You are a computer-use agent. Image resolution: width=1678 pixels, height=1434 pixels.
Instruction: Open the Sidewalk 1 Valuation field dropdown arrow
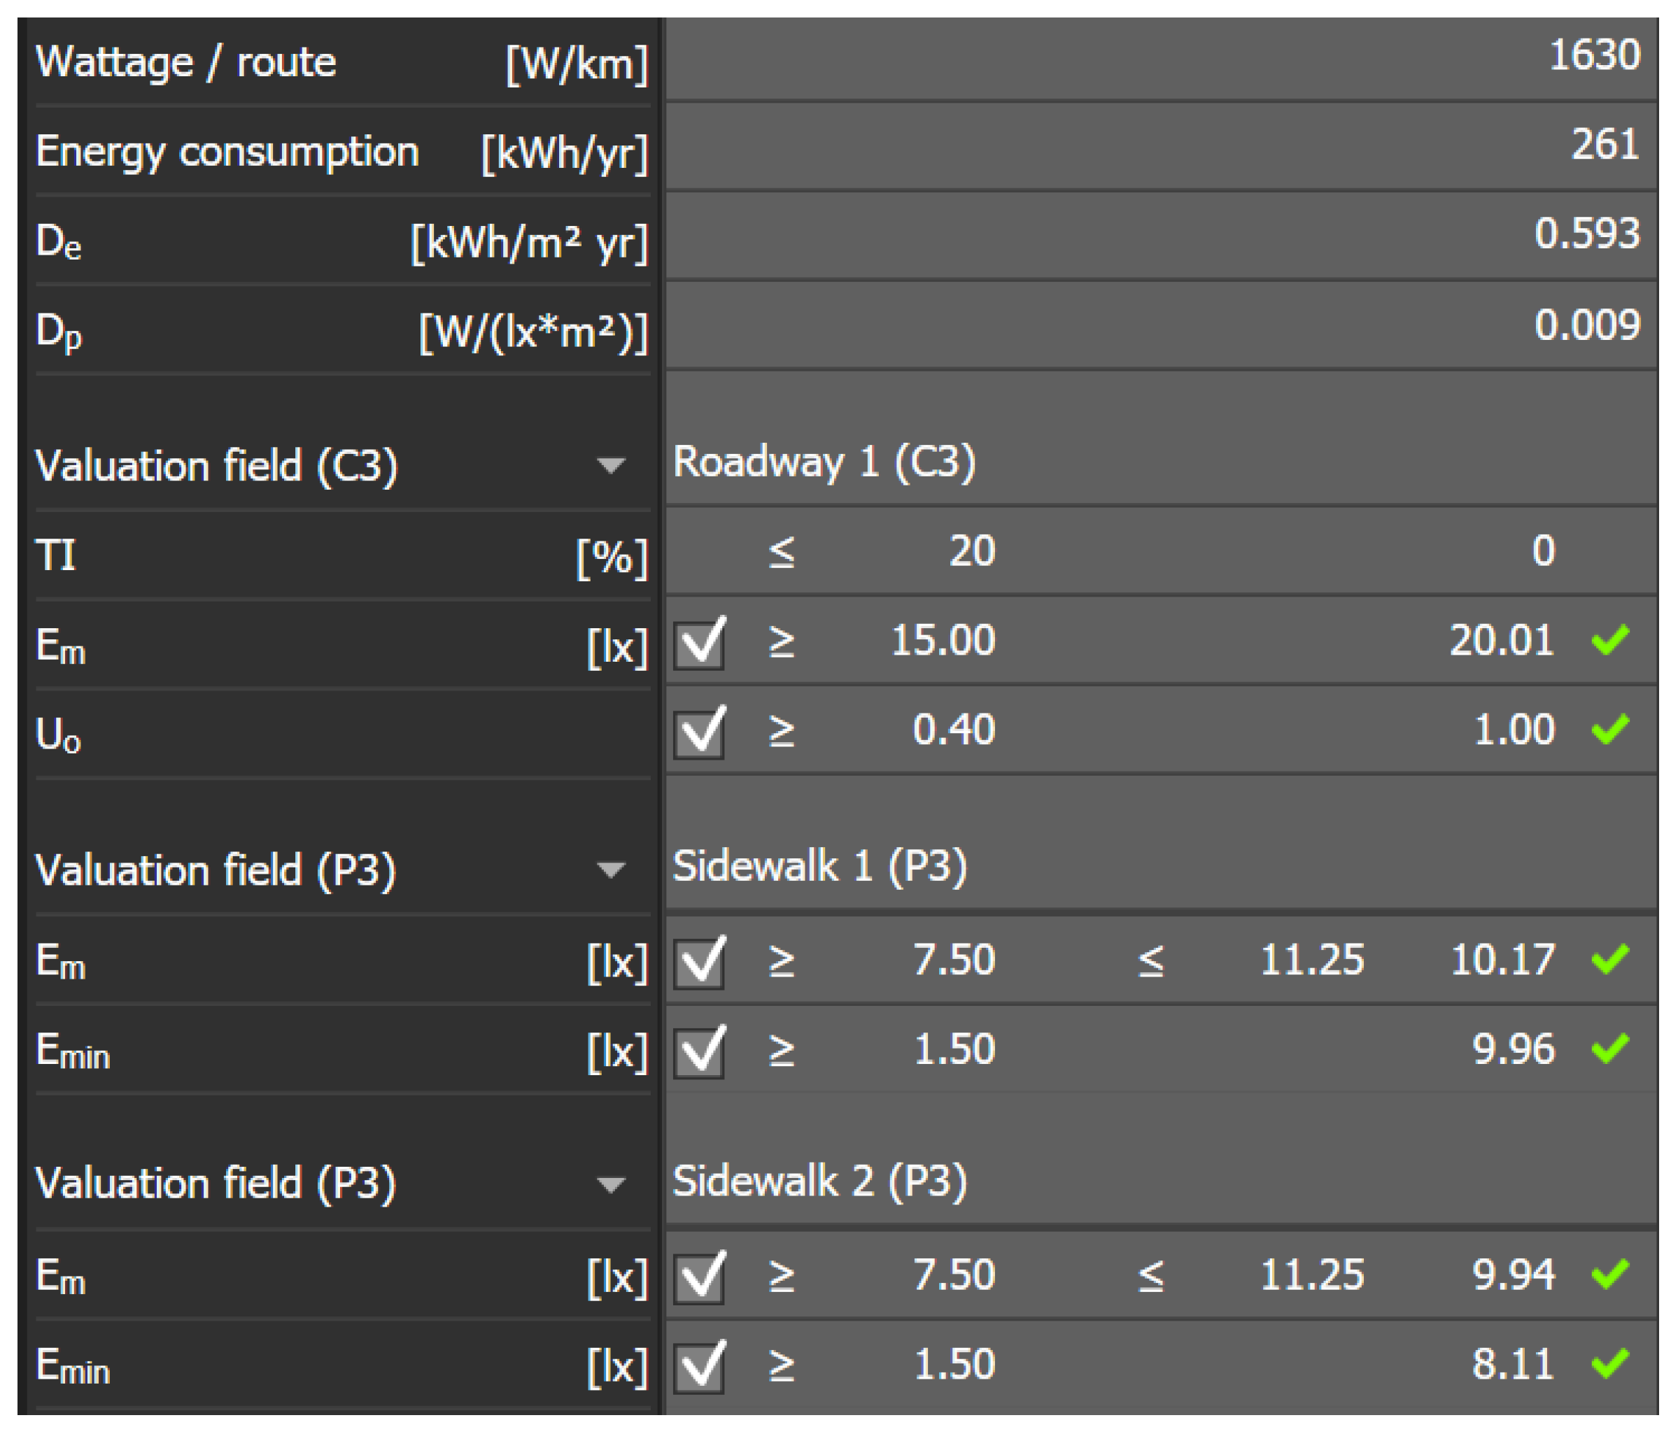pos(611,870)
